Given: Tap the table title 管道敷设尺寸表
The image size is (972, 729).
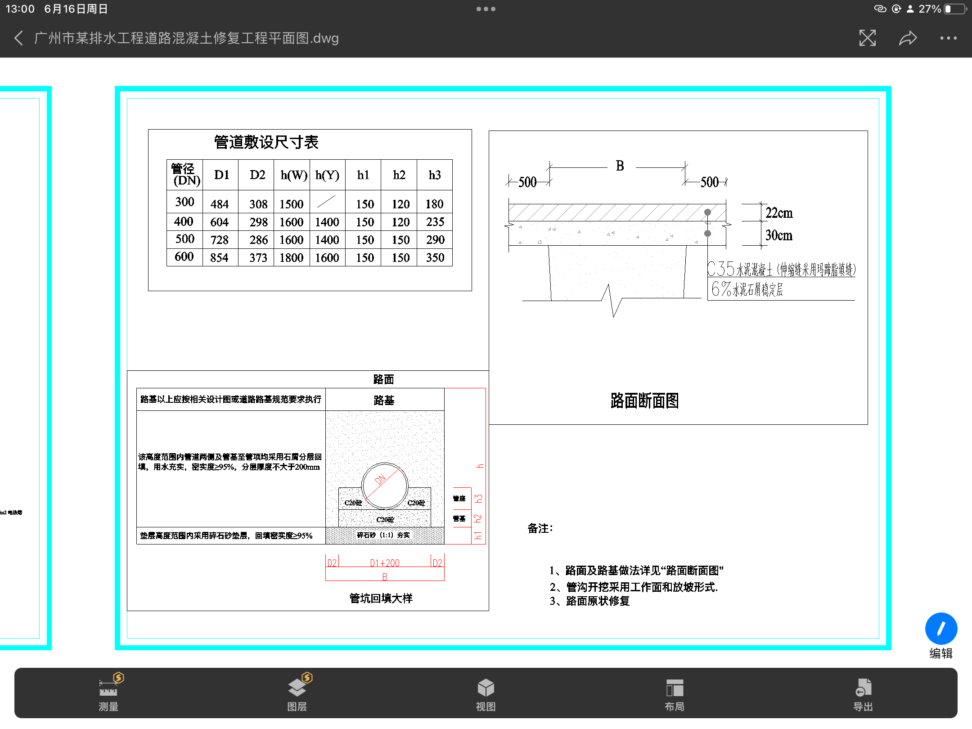Looking at the screenshot, I should (266, 142).
